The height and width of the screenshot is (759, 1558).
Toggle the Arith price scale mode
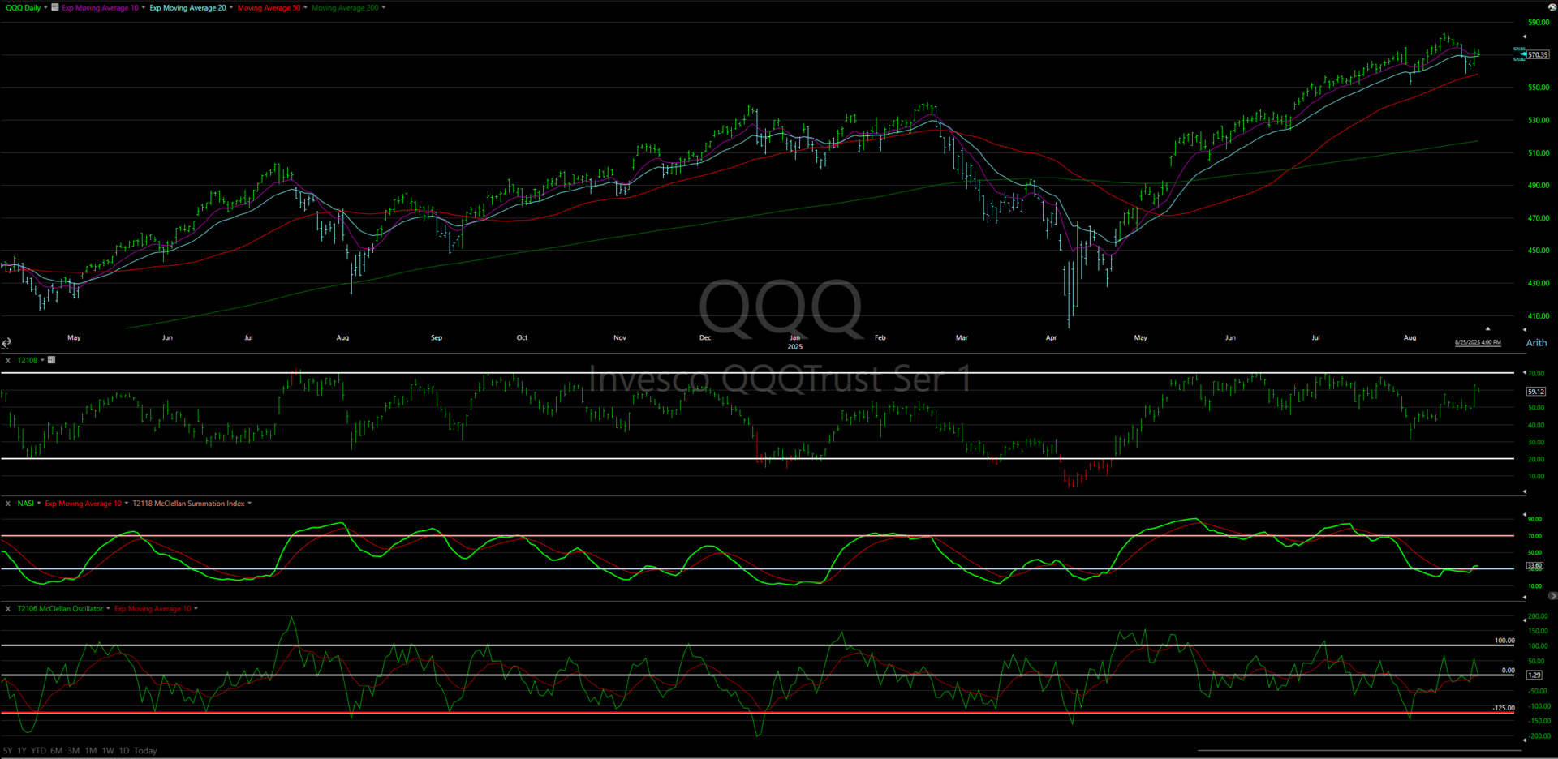coord(1536,343)
